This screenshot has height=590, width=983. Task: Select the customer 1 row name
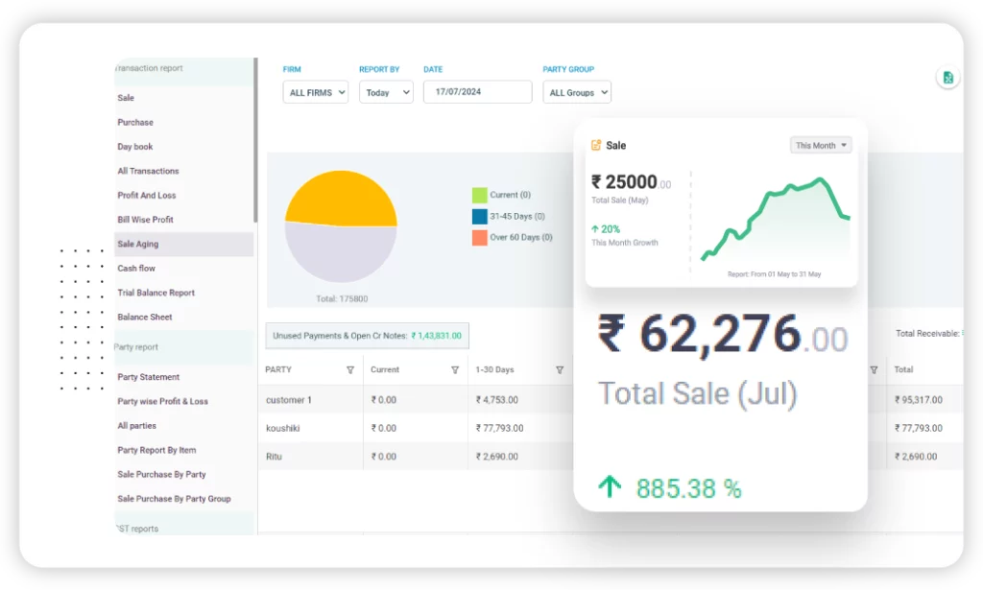[x=288, y=400]
